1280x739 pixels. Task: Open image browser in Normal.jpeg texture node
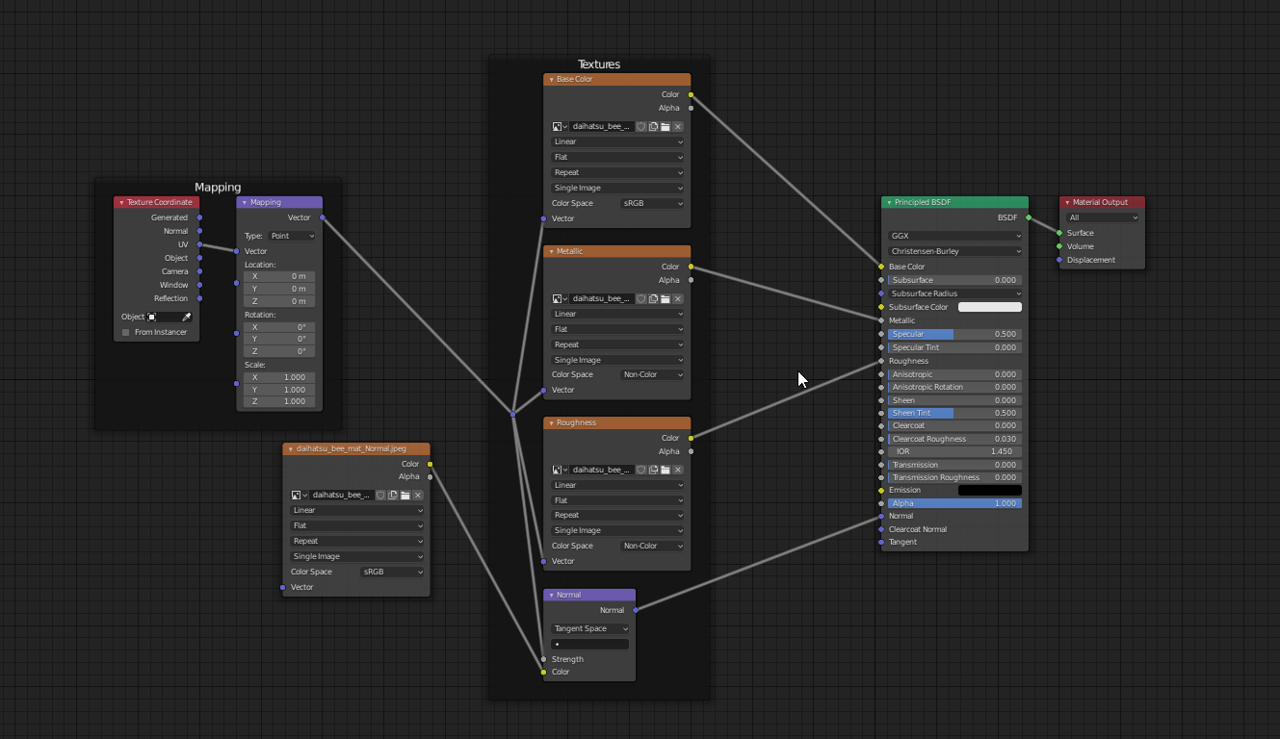point(299,495)
